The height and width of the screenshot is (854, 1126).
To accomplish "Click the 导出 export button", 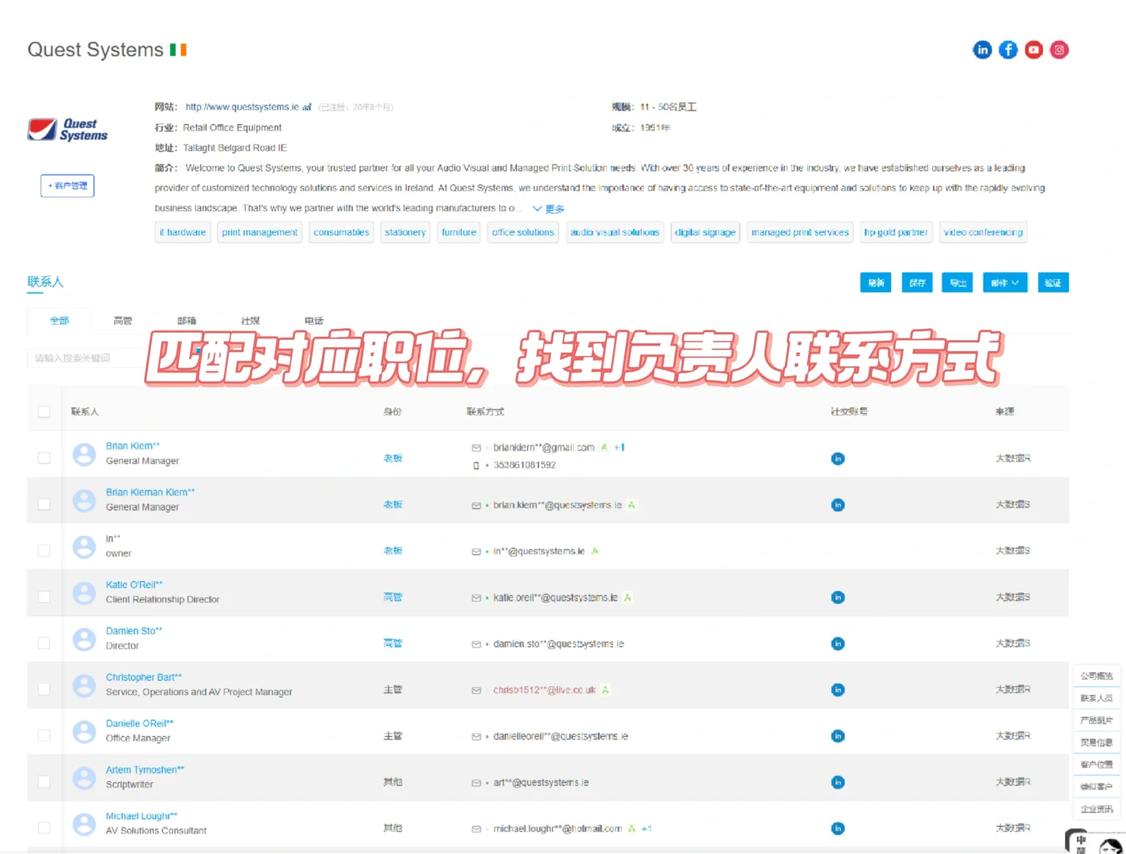I will (957, 282).
